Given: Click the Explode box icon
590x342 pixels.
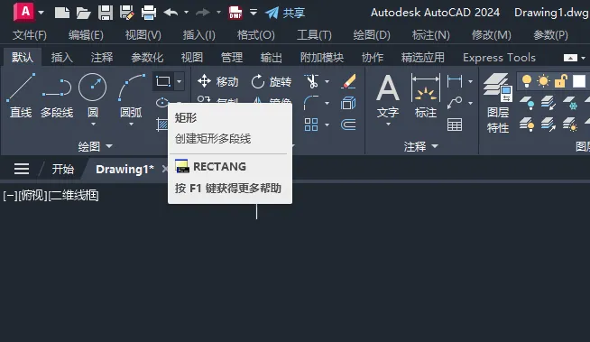Looking at the screenshot, I should coord(348,103).
